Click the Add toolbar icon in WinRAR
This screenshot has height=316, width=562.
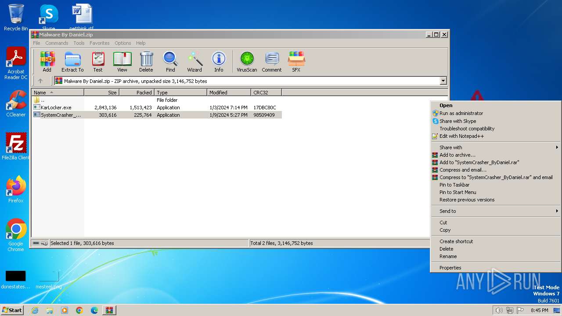[x=47, y=62]
